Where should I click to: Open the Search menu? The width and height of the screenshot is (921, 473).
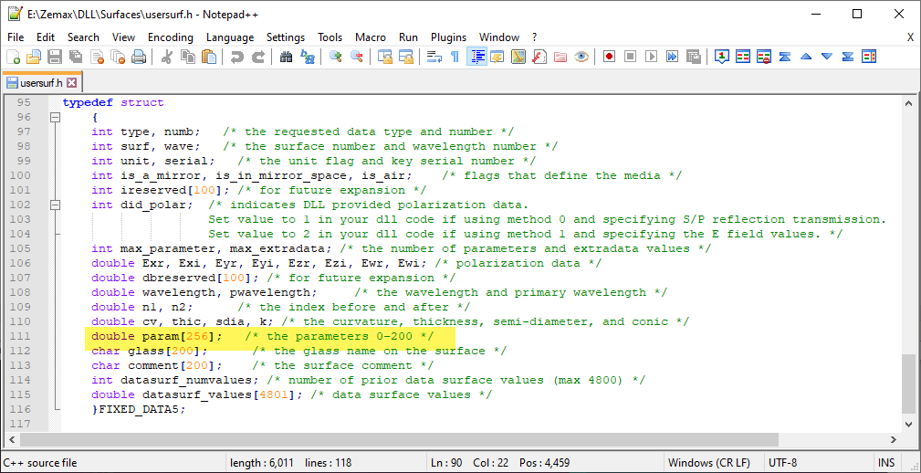83,37
